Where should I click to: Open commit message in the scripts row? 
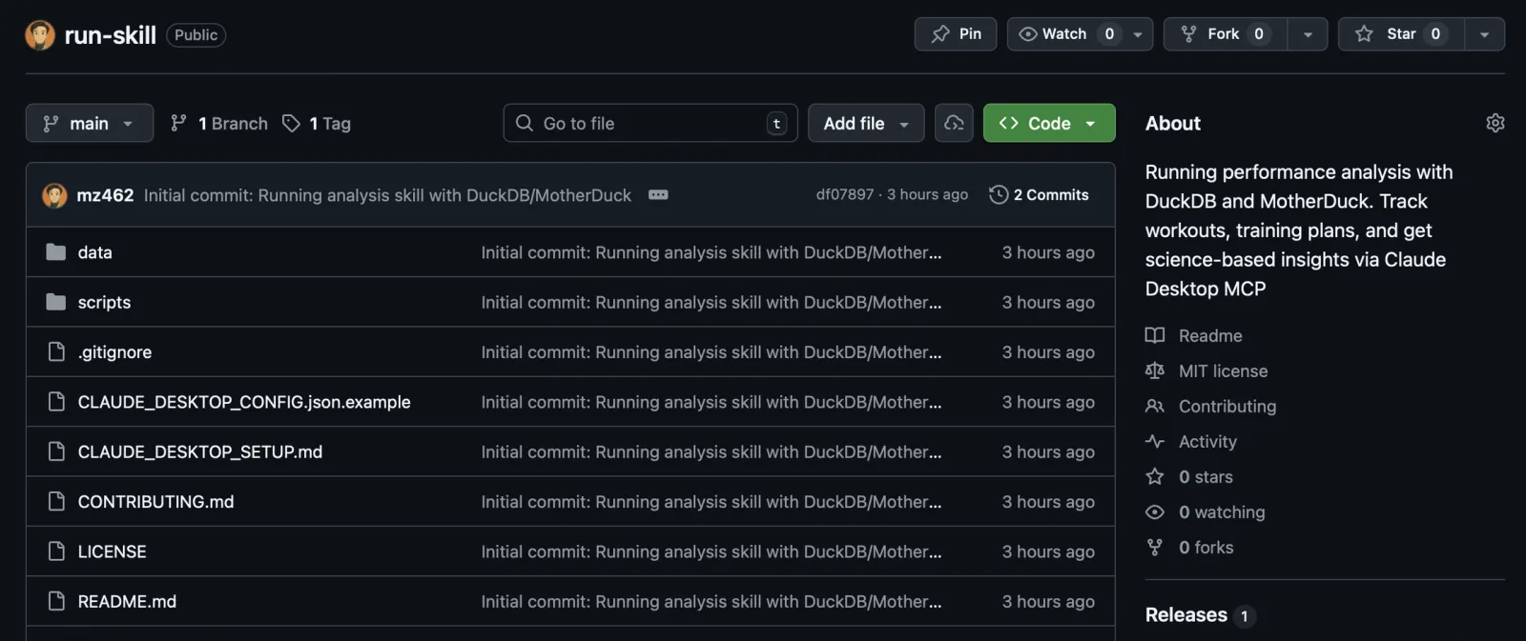tap(711, 302)
